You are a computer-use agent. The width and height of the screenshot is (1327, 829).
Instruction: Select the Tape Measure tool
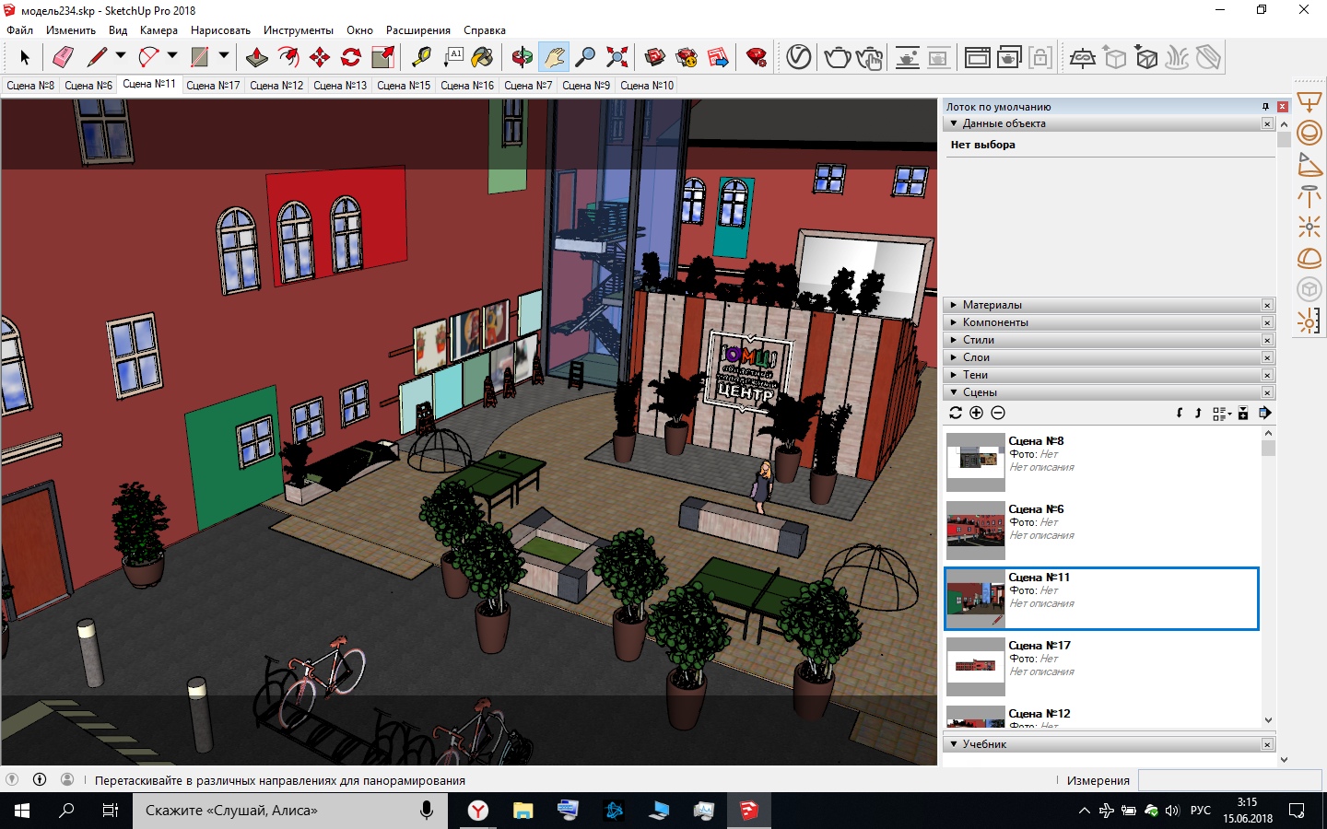[421, 57]
